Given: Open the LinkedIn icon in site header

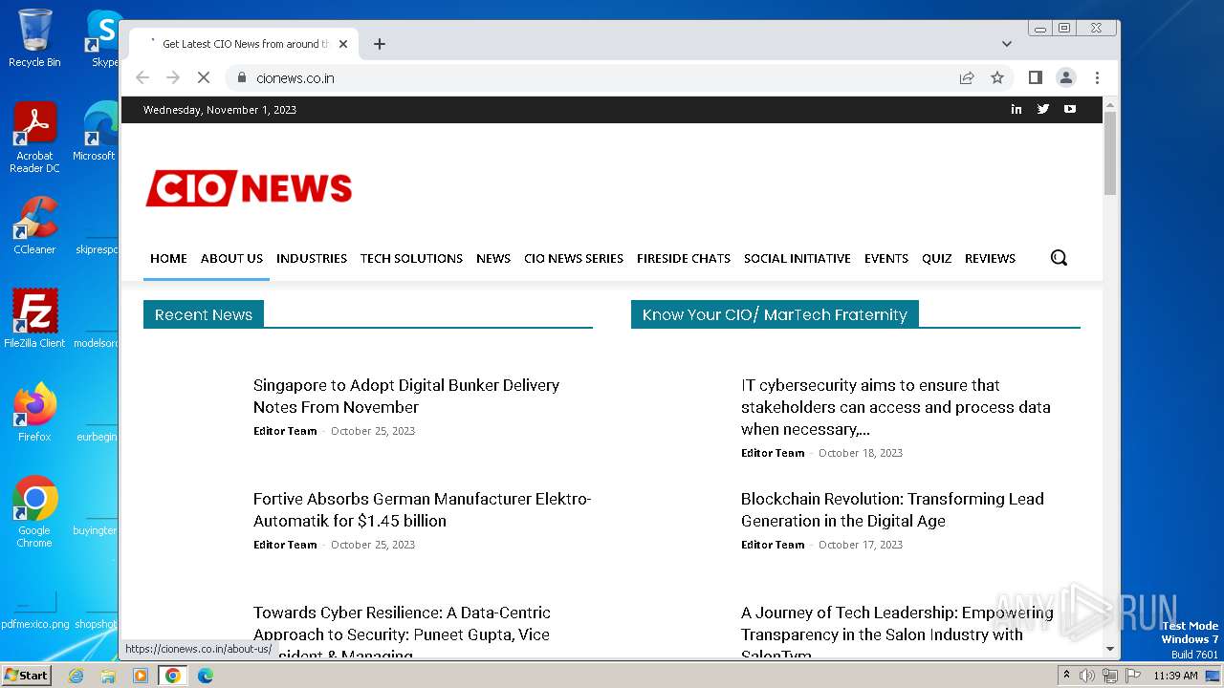Looking at the screenshot, I should point(1016,109).
